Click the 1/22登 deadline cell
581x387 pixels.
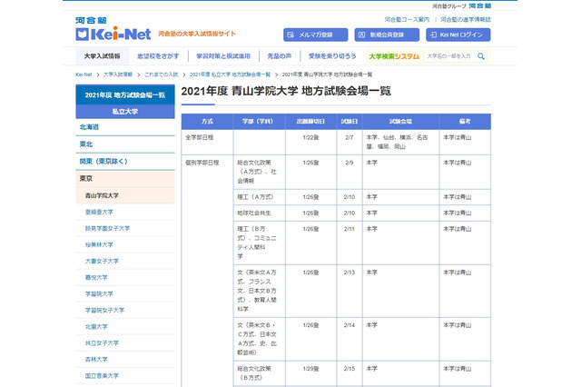click(x=310, y=142)
